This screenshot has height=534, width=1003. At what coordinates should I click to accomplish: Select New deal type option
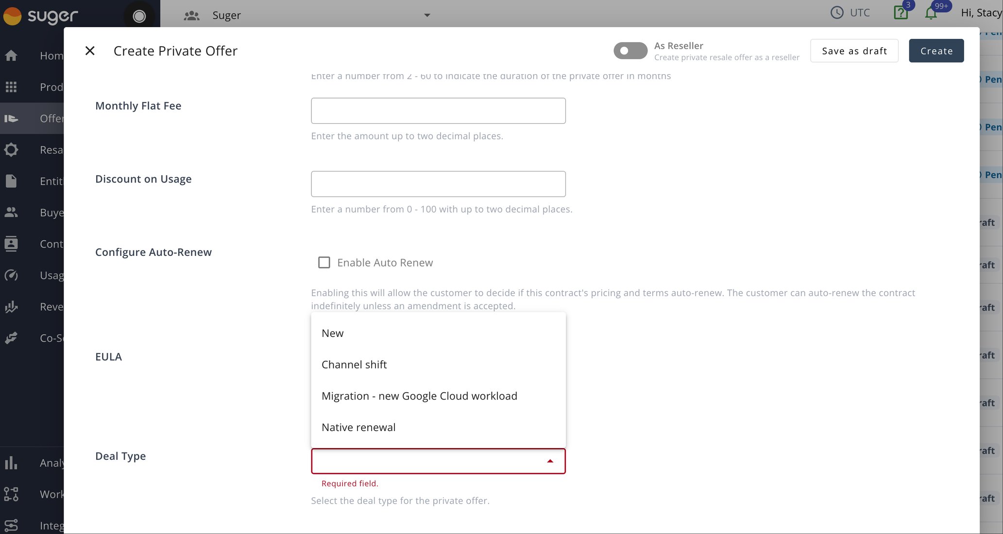438,333
